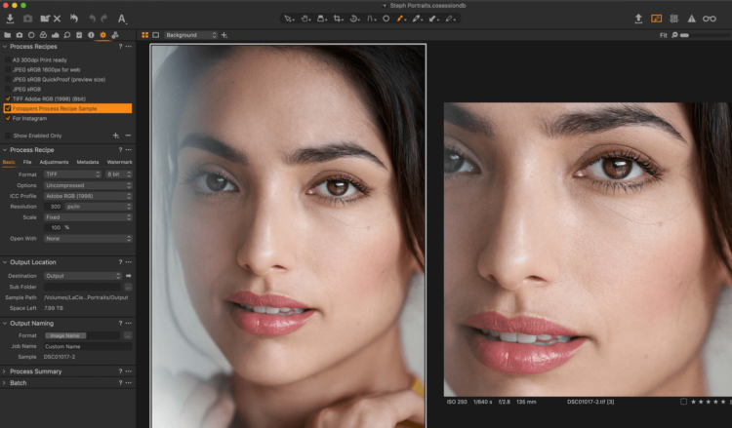Screen dimensions: 732x428
Task: Open the Color tool tab (three circles)
Action: 43,35
